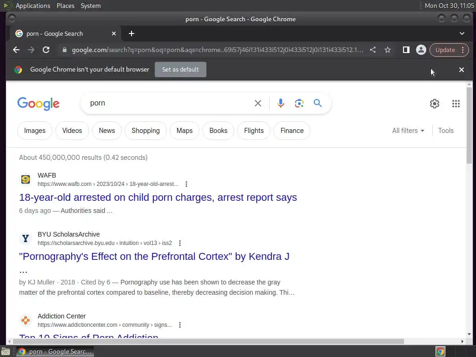Open the search Tools options
The image size is (476, 357).
(x=446, y=131)
